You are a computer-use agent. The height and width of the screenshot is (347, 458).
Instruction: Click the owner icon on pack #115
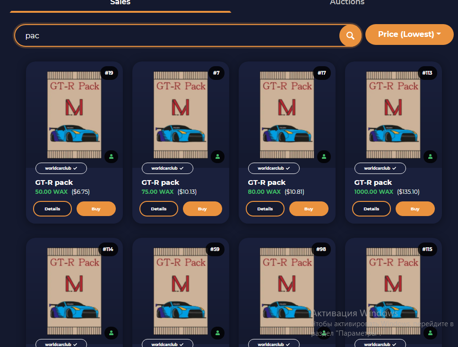(430, 333)
